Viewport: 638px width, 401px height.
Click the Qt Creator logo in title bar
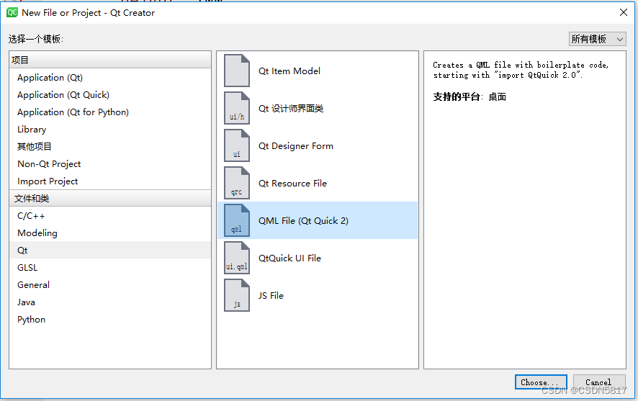pyautogui.click(x=12, y=13)
